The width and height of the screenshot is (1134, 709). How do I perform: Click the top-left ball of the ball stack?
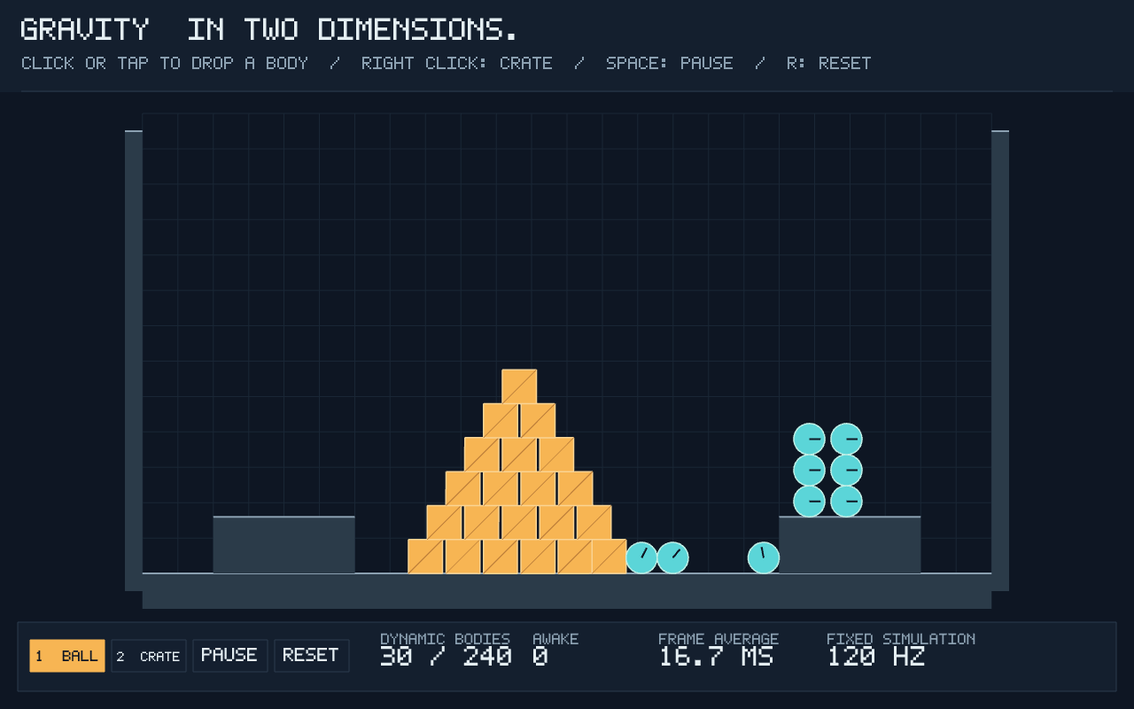[809, 439]
